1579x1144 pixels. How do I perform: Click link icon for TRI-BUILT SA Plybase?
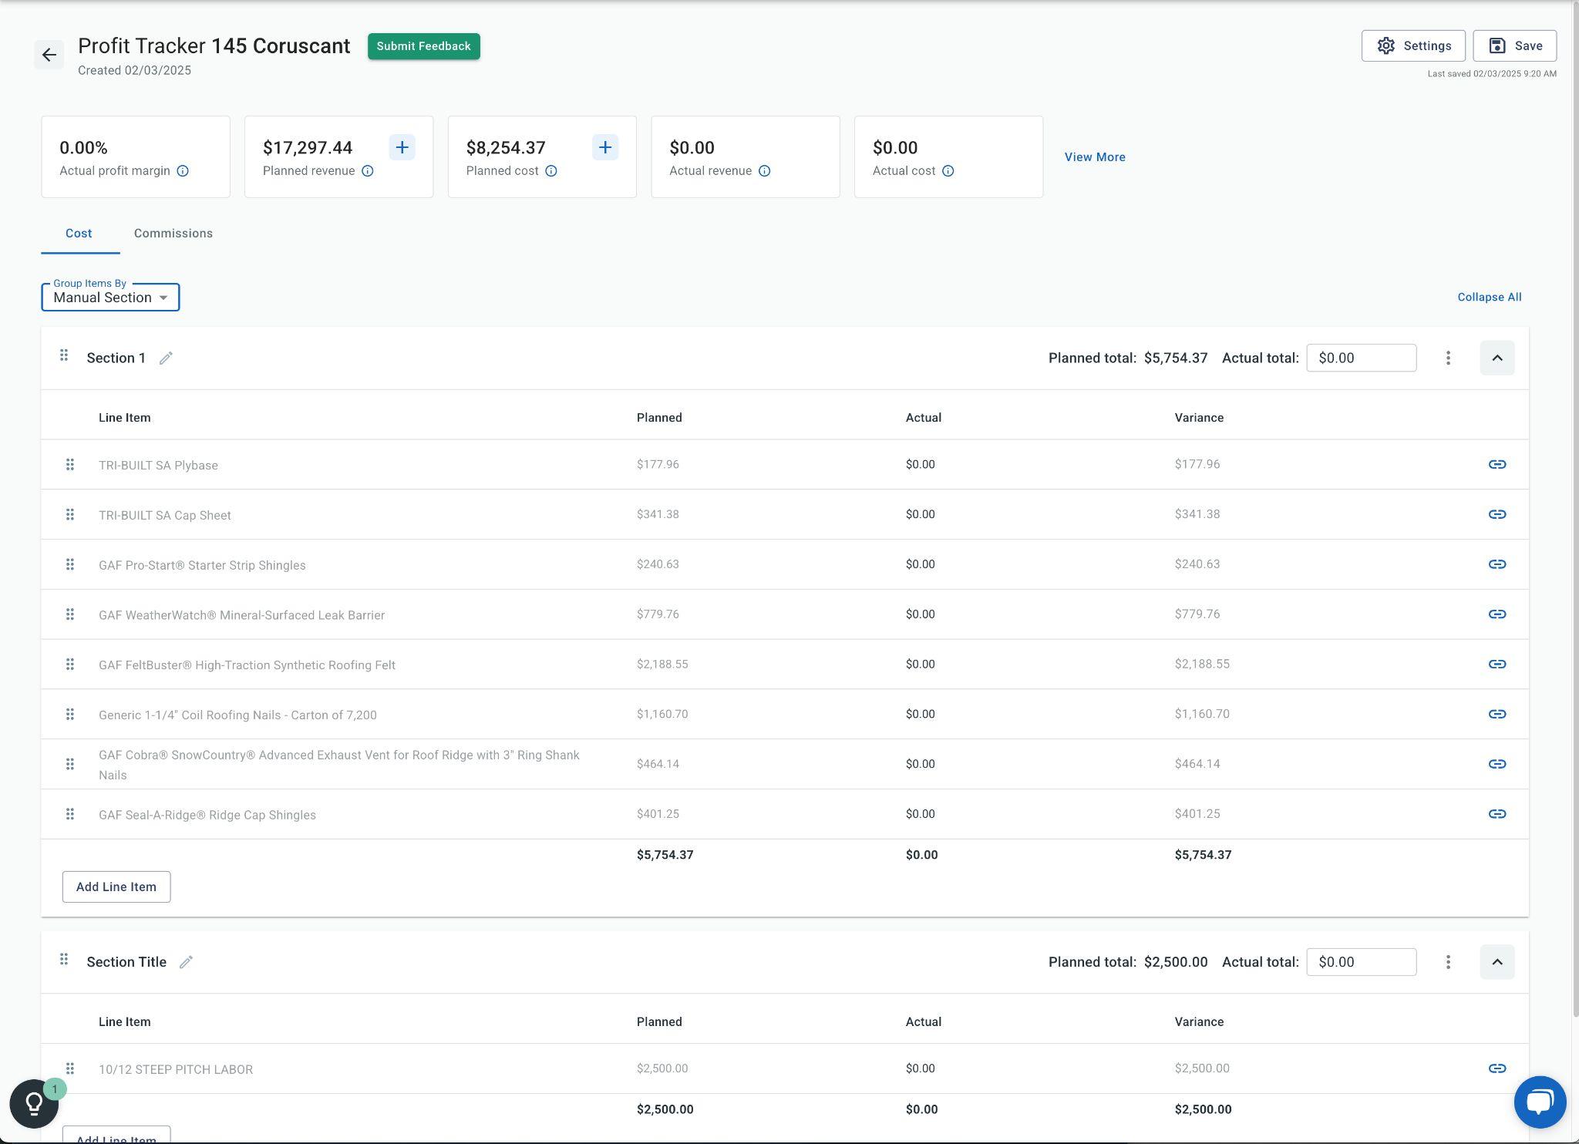point(1497,464)
